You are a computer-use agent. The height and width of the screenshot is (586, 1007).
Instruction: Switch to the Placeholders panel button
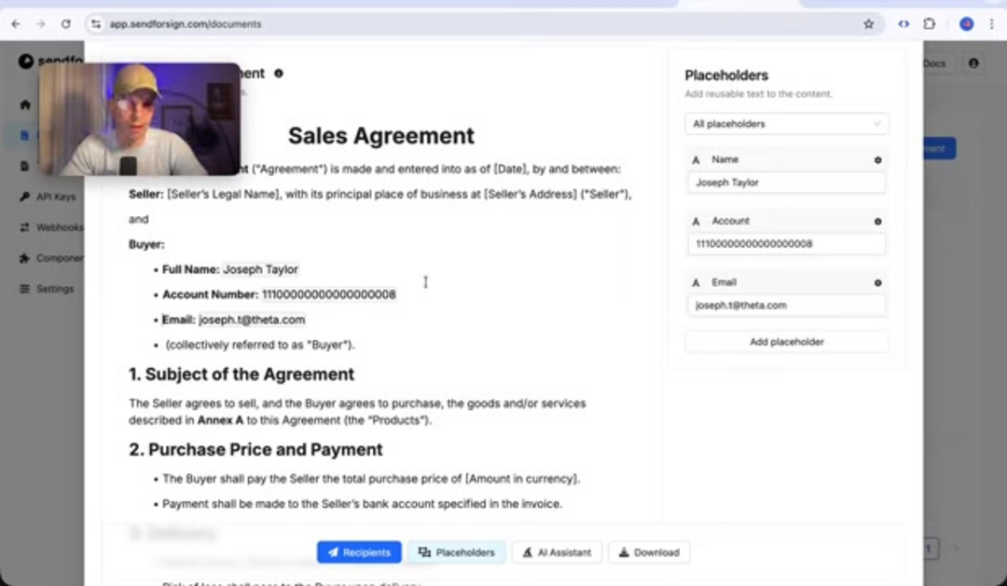[x=457, y=552]
